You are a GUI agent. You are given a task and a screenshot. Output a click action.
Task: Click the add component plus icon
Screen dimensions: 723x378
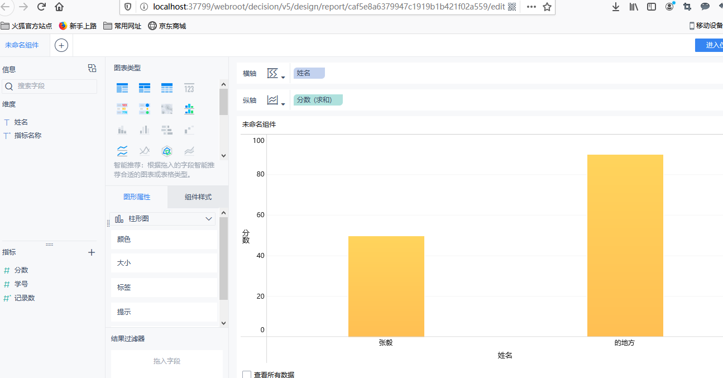point(61,45)
